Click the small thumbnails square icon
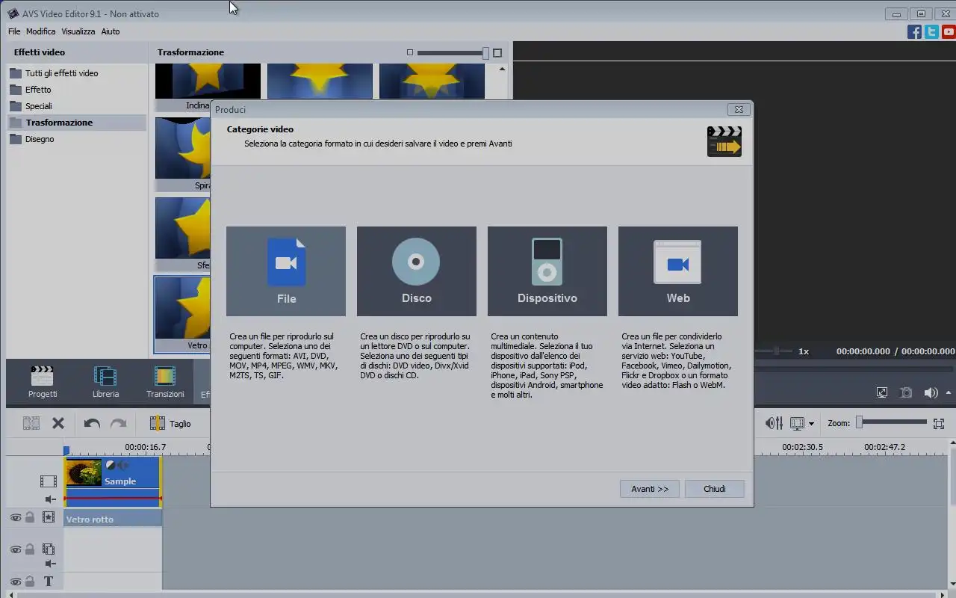The height and width of the screenshot is (598, 956). (x=409, y=52)
